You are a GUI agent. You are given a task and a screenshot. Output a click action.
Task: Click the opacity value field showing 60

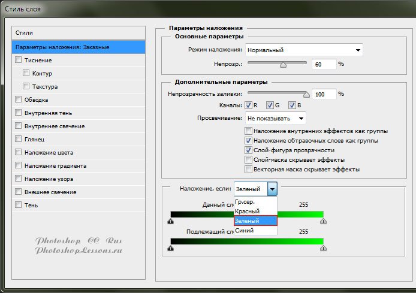point(324,64)
